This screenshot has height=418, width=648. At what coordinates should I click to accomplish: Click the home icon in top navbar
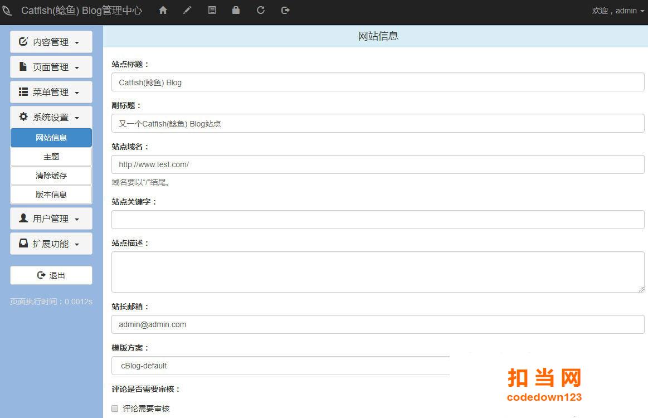pos(163,11)
